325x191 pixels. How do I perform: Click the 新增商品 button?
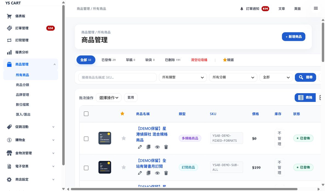point(293,37)
